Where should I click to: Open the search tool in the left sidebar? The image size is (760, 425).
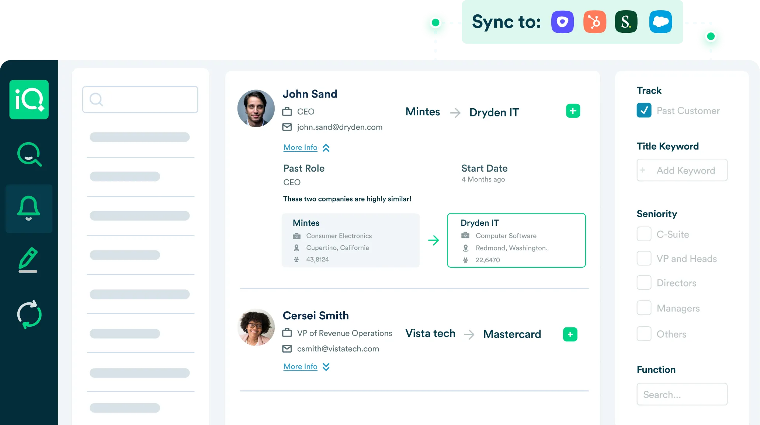pos(29,154)
